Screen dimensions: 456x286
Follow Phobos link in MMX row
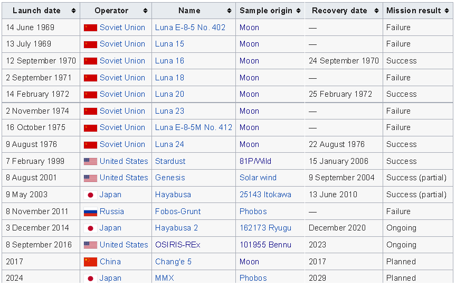tap(253, 278)
